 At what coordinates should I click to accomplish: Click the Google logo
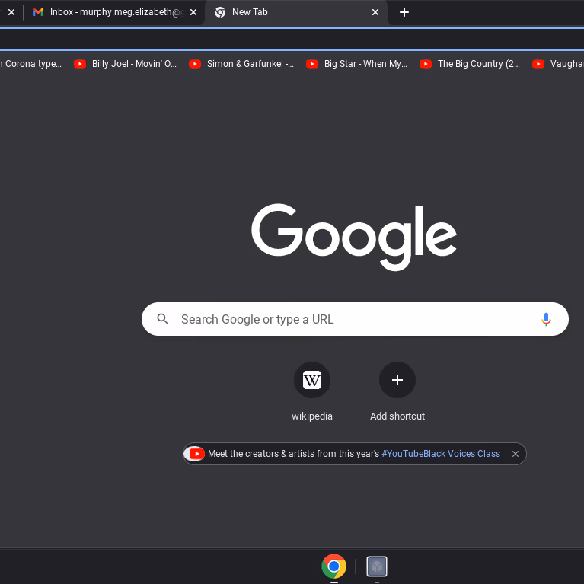354,237
